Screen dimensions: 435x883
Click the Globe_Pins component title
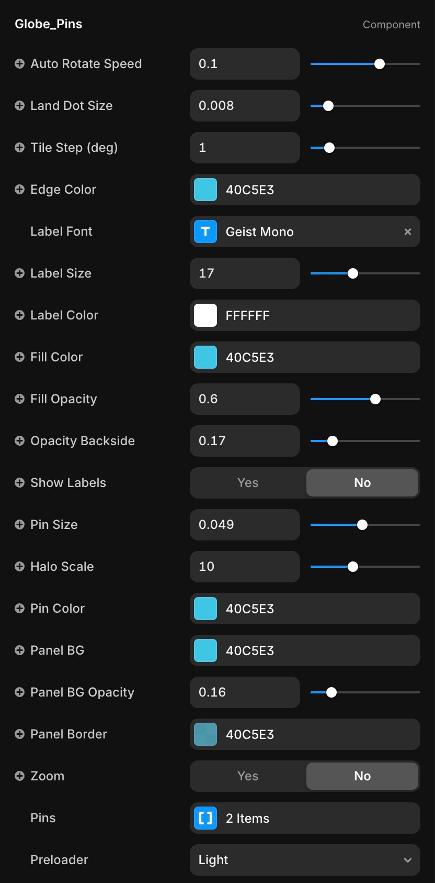pyautogui.click(x=49, y=24)
